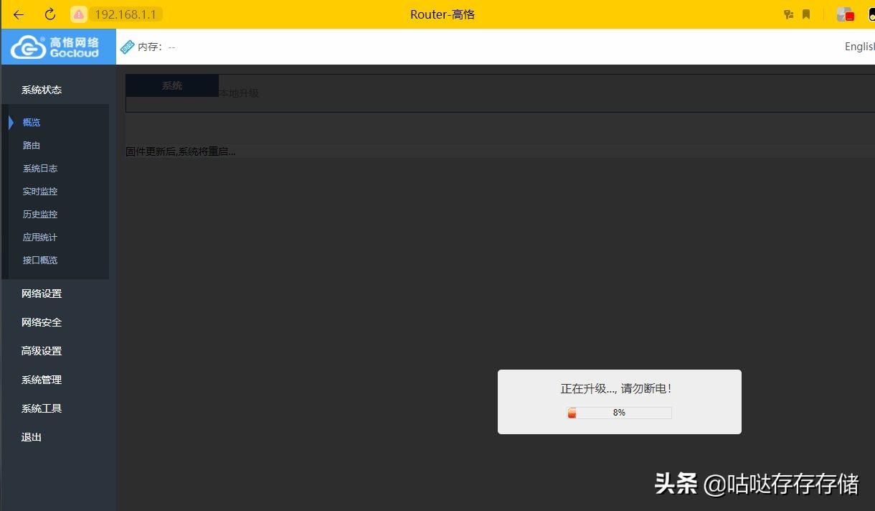Image resolution: width=875 pixels, height=511 pixels.
Task: Expand the 系统工具 section
Action: 41,408
